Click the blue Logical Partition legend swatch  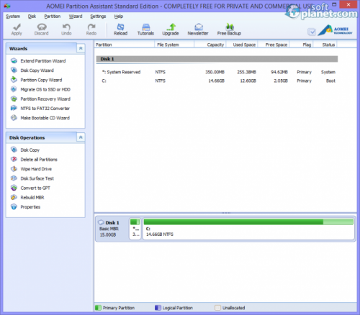click(x=158, y=308)
